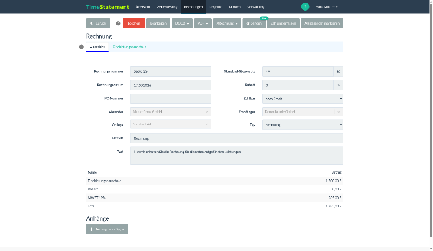Click Anhang hinzufügen button
This screenshot has width=433, height=251.
click(107, 229)
